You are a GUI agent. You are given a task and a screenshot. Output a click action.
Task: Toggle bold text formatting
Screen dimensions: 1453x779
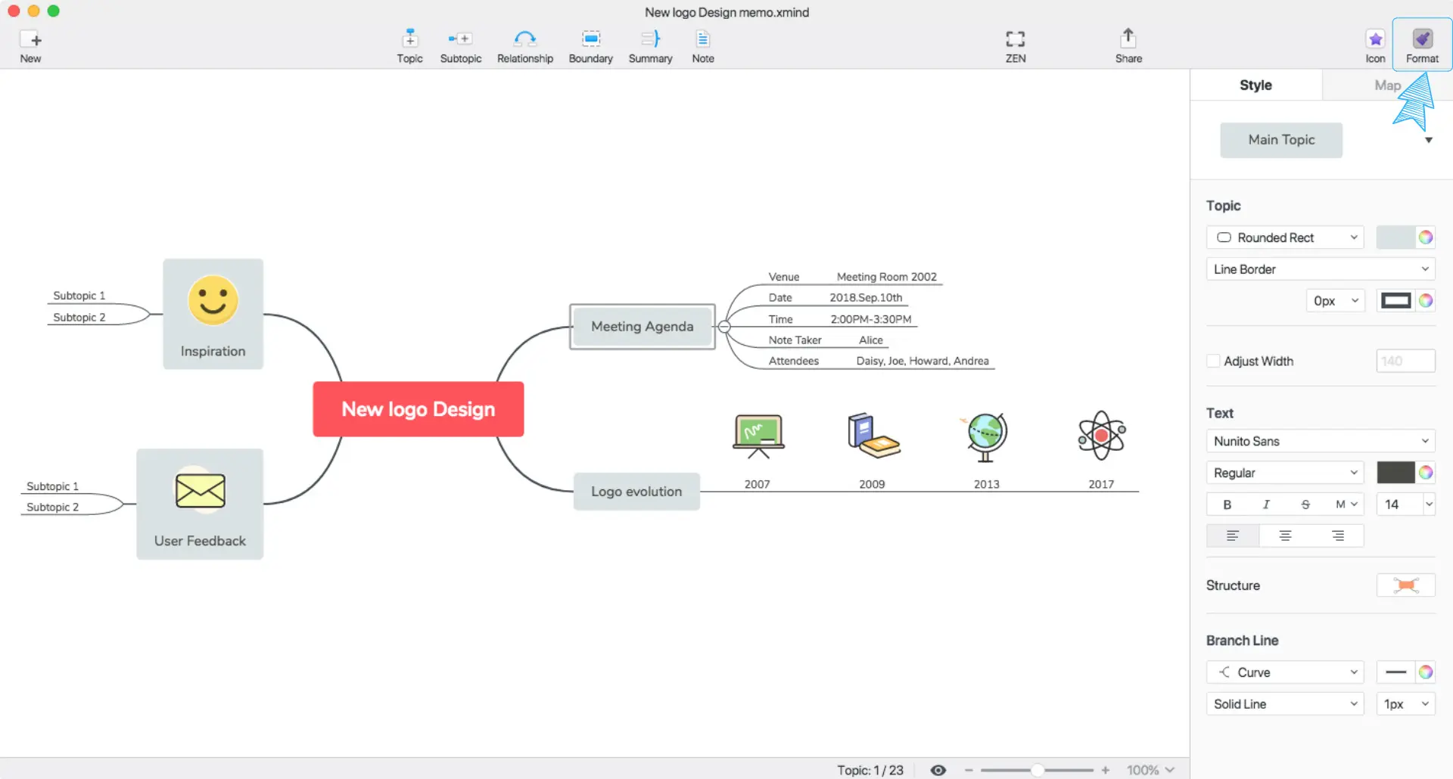pos(1227,504)
